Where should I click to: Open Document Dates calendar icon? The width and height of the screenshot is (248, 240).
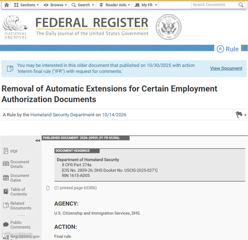click(x=6, y=178)
